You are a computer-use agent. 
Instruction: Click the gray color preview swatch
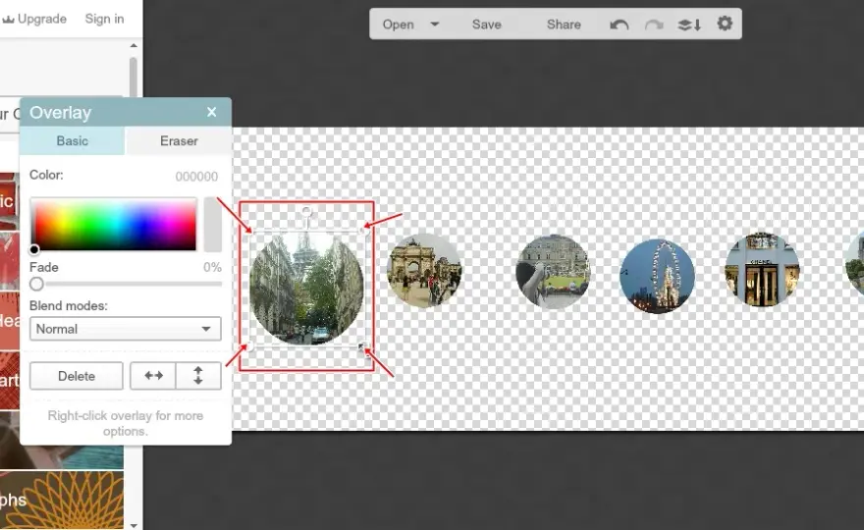(x=213, y=225)
